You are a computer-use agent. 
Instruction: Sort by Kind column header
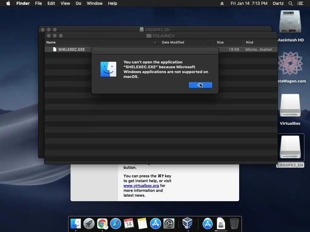[260, 42]
